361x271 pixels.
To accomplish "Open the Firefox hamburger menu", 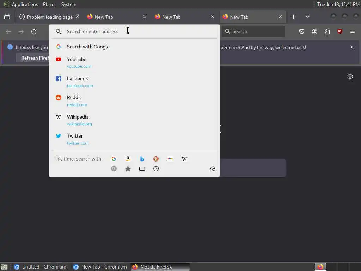I will (353, 31).
